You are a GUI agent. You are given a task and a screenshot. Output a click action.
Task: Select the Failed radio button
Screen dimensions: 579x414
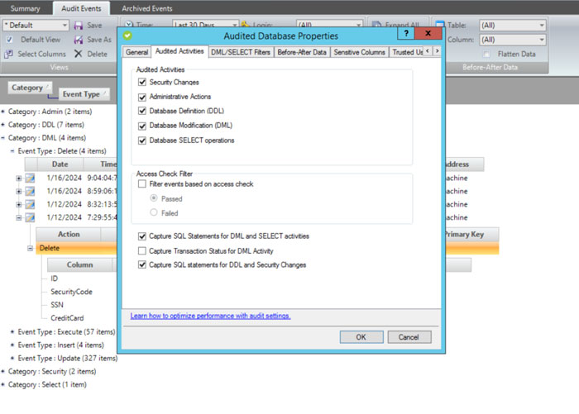152,213
